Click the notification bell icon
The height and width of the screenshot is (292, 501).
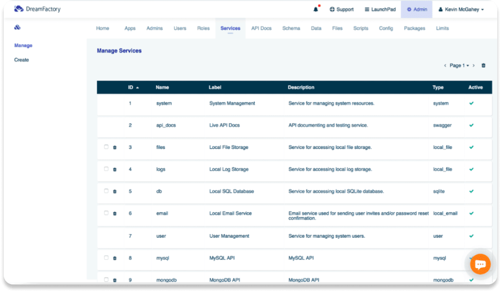coord(316,9)
